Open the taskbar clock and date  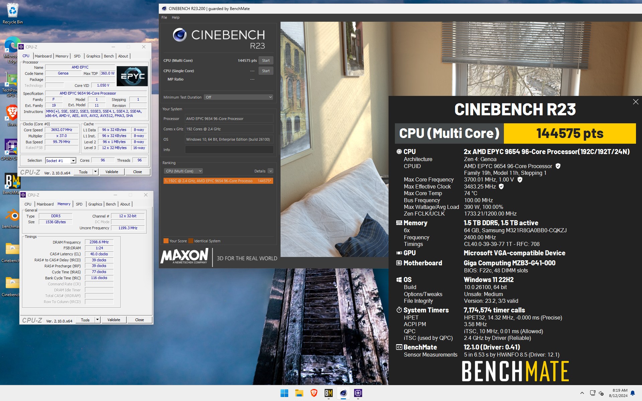pyautogui.click(x=618, y=393)
